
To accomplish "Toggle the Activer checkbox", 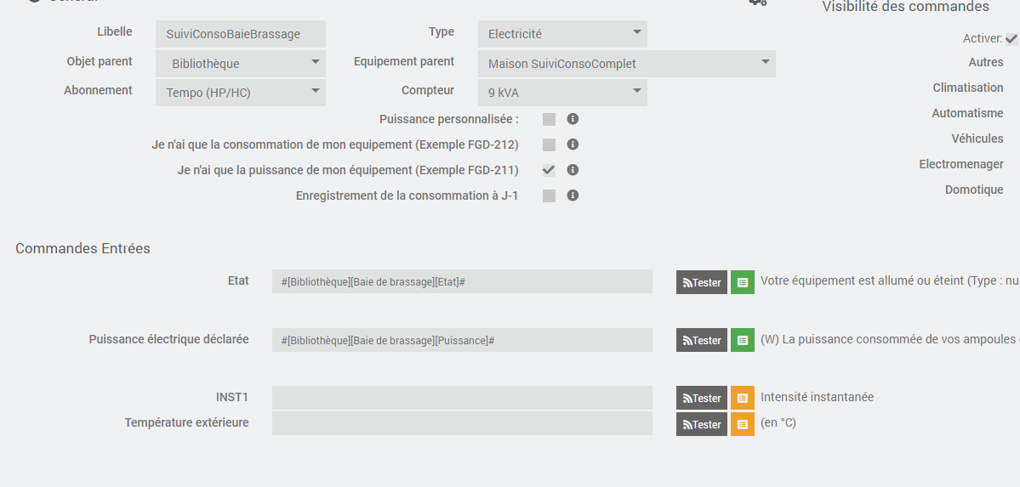I will click(x=1011, y=39).
